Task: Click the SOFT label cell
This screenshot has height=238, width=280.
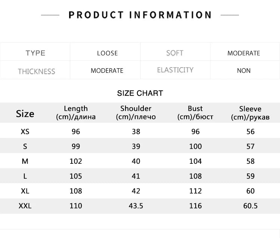Action: pyautogui.click(x=175, y=53)
